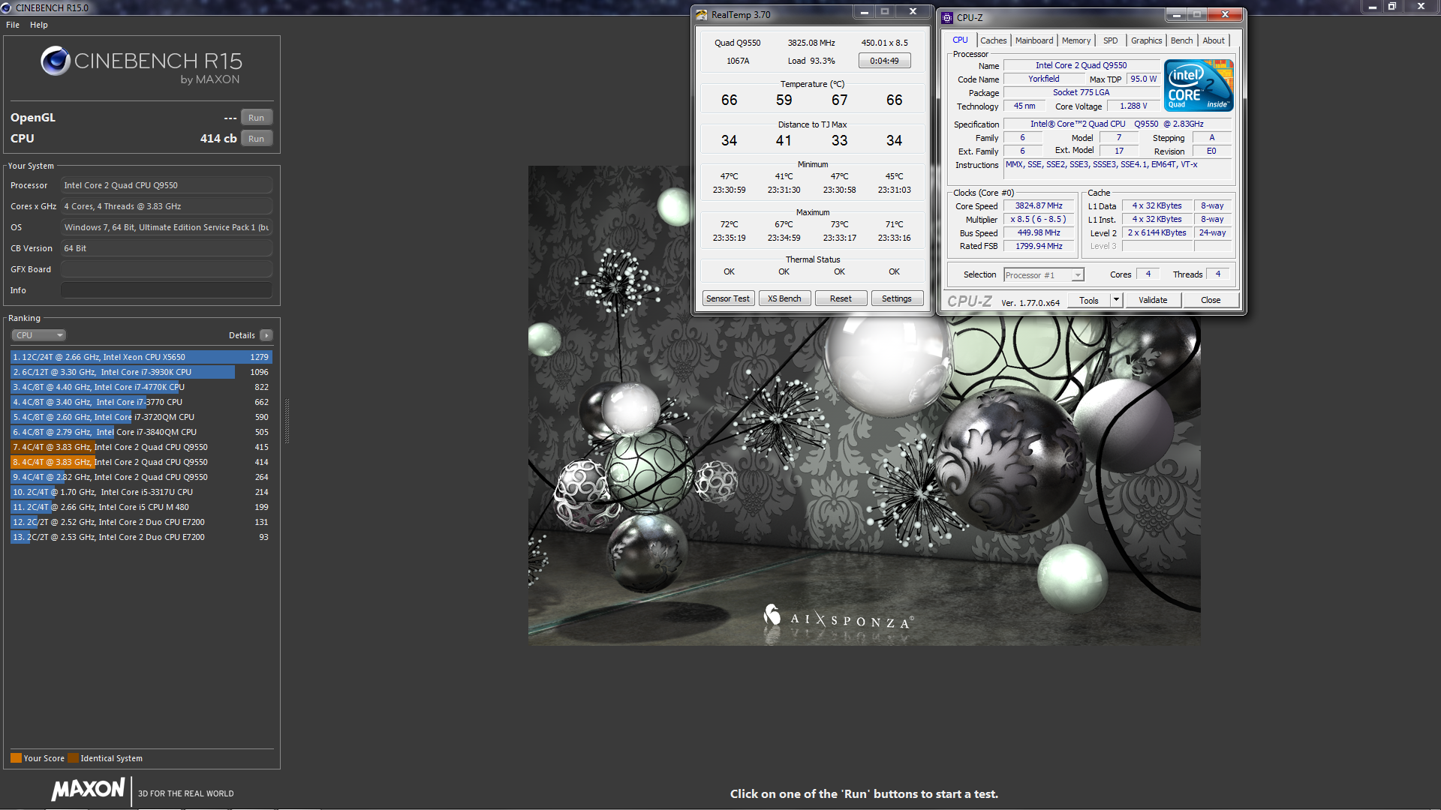Open the CPU ranking dropdown
This screenshot has height=810, width=1441.
pyautogui.click(x=39, y=335)
